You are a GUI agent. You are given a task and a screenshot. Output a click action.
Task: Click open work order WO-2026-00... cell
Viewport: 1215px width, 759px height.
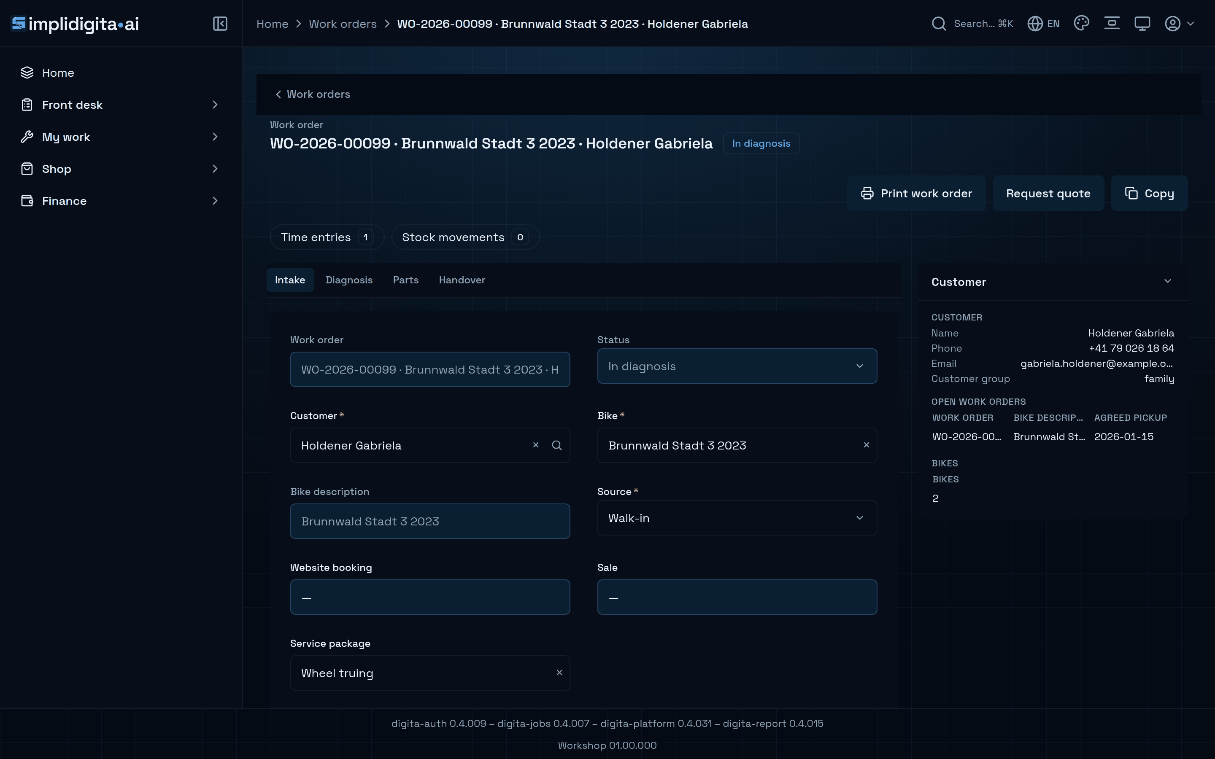[x=967, y=437]
